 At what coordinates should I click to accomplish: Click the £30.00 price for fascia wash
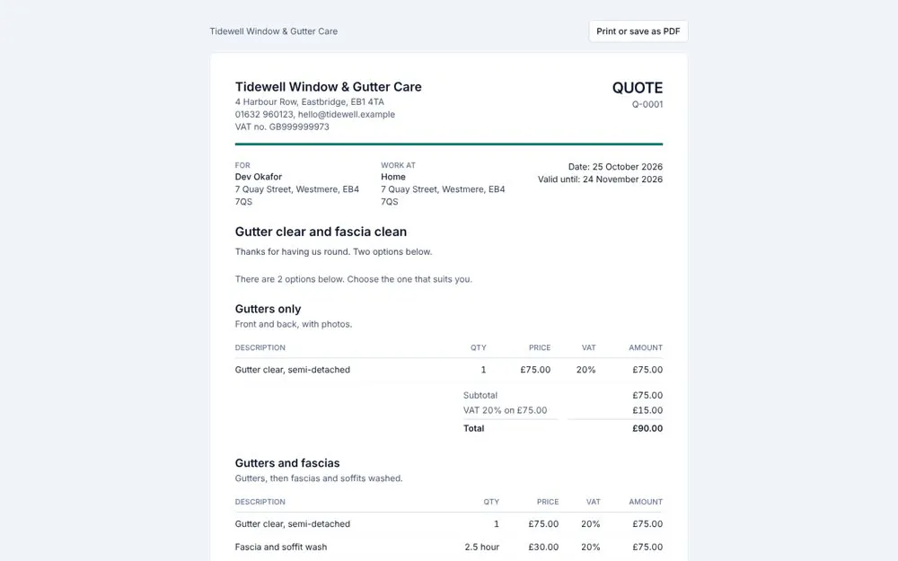(x=543, y=548)
